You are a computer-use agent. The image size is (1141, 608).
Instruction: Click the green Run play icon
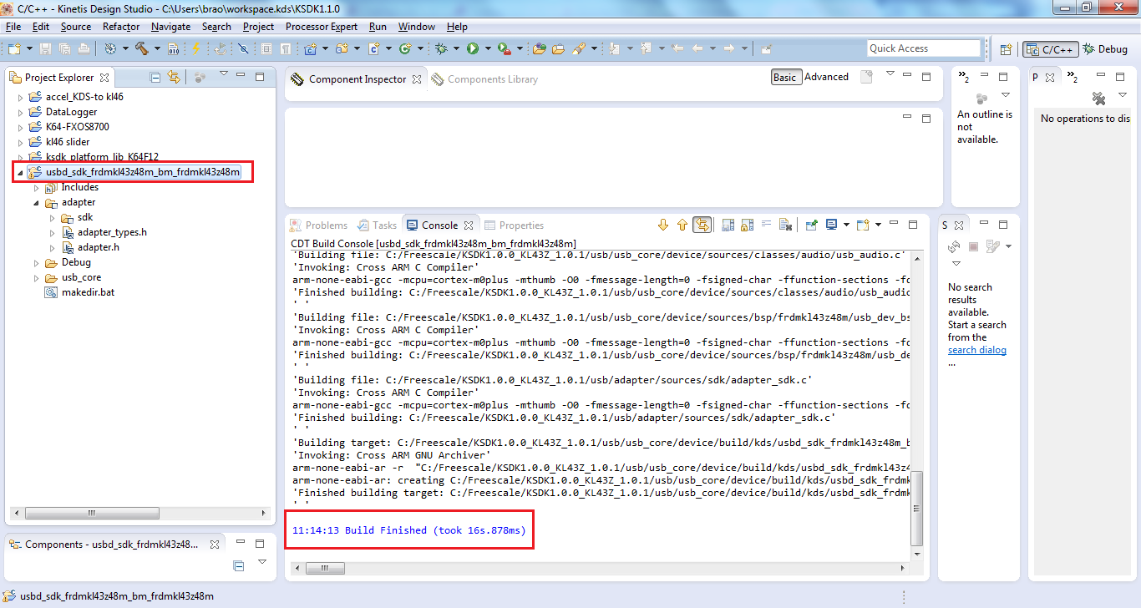473,48
